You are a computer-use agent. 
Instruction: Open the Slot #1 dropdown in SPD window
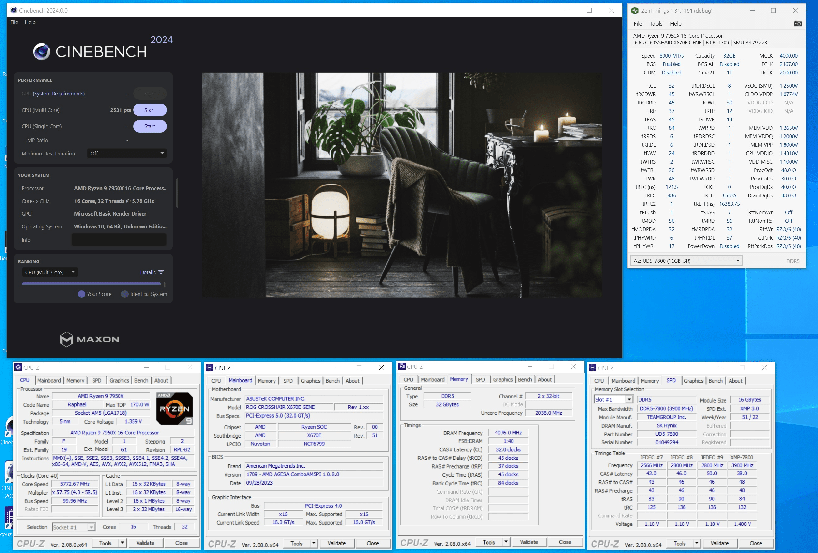tap(613, 399)
